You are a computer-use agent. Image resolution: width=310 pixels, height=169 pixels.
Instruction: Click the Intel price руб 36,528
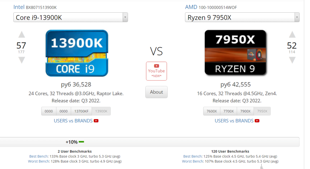tap(76, 84)
